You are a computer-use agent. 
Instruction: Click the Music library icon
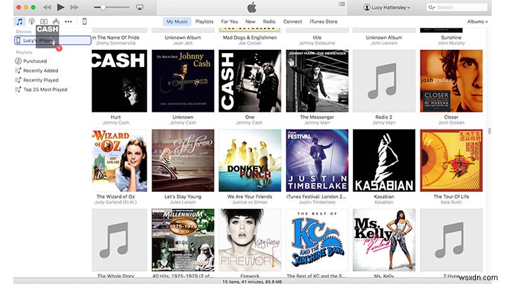point(20,21)
